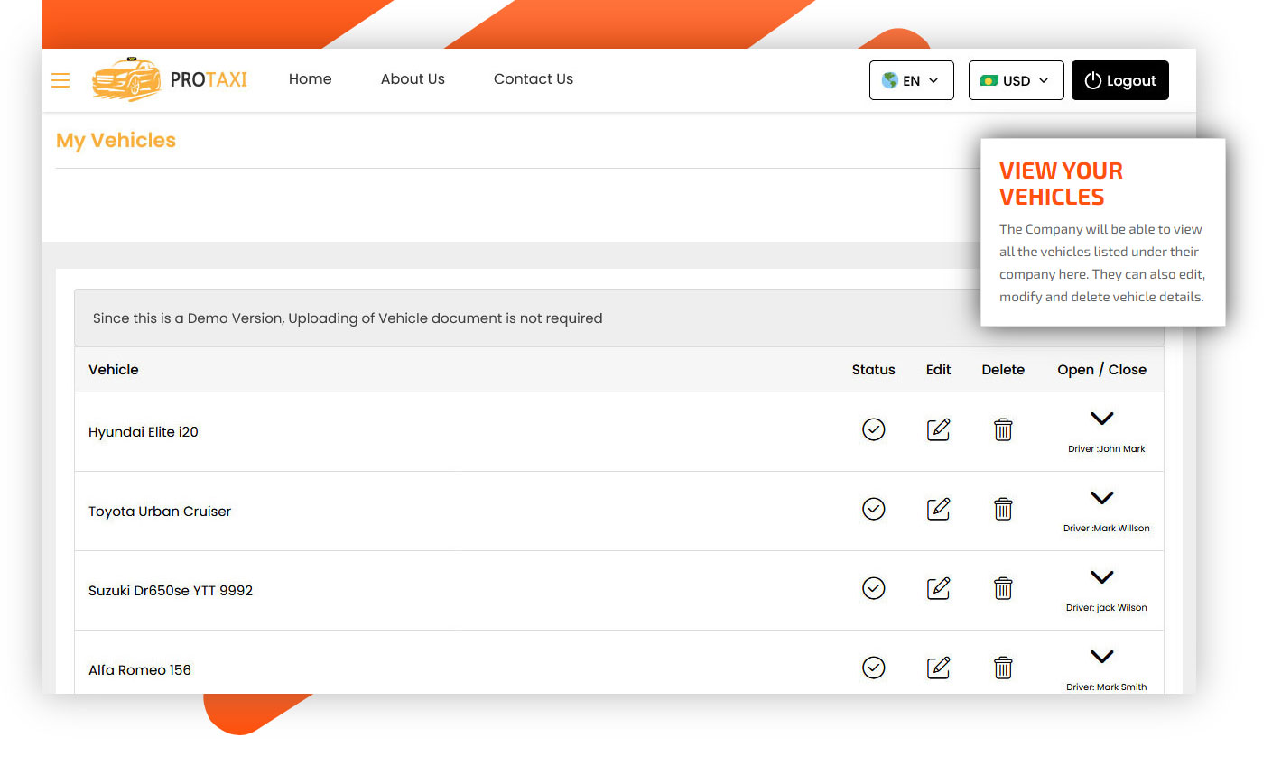Expand the Hyundai Elite i20 row
The image size is (1272, 765).
click(1101, 419)
